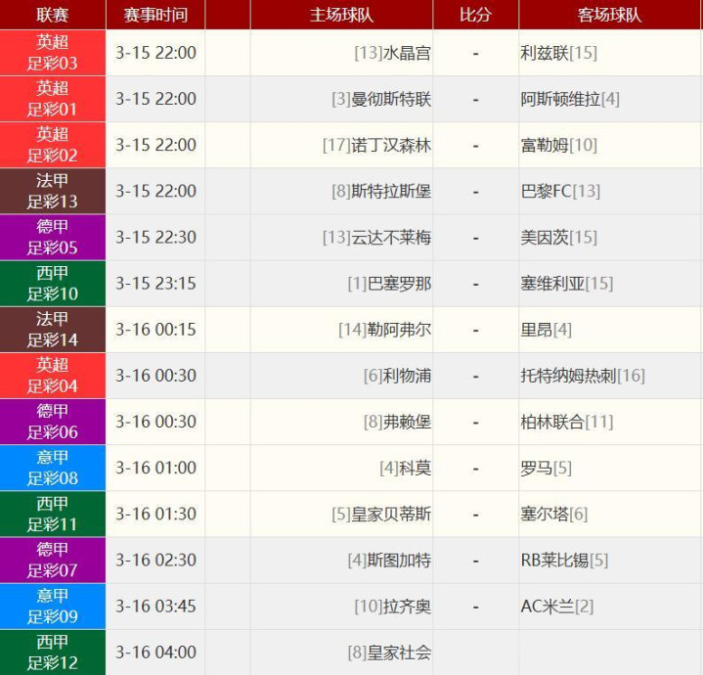Open away team 塞维利亚[15]
Viewport: 703px width, 675px height.
click(x=567, y=284)
